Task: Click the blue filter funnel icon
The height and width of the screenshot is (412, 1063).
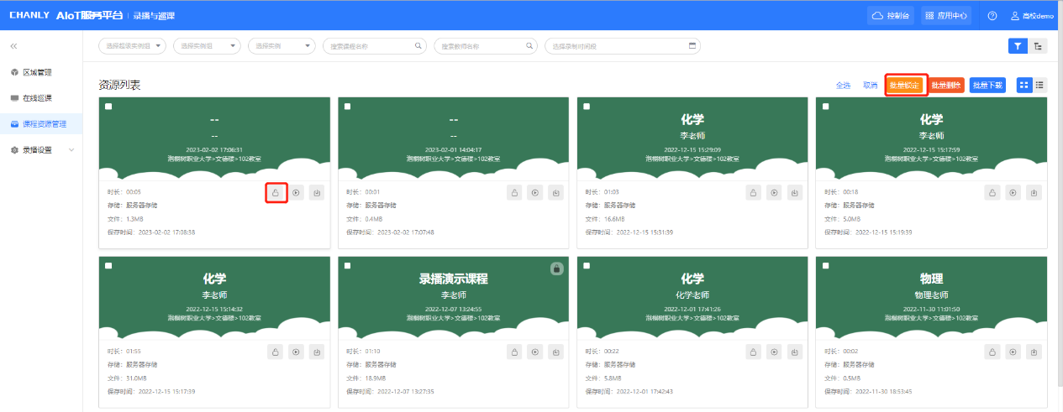Action: pyautogui.click(x=1017, y=46)
